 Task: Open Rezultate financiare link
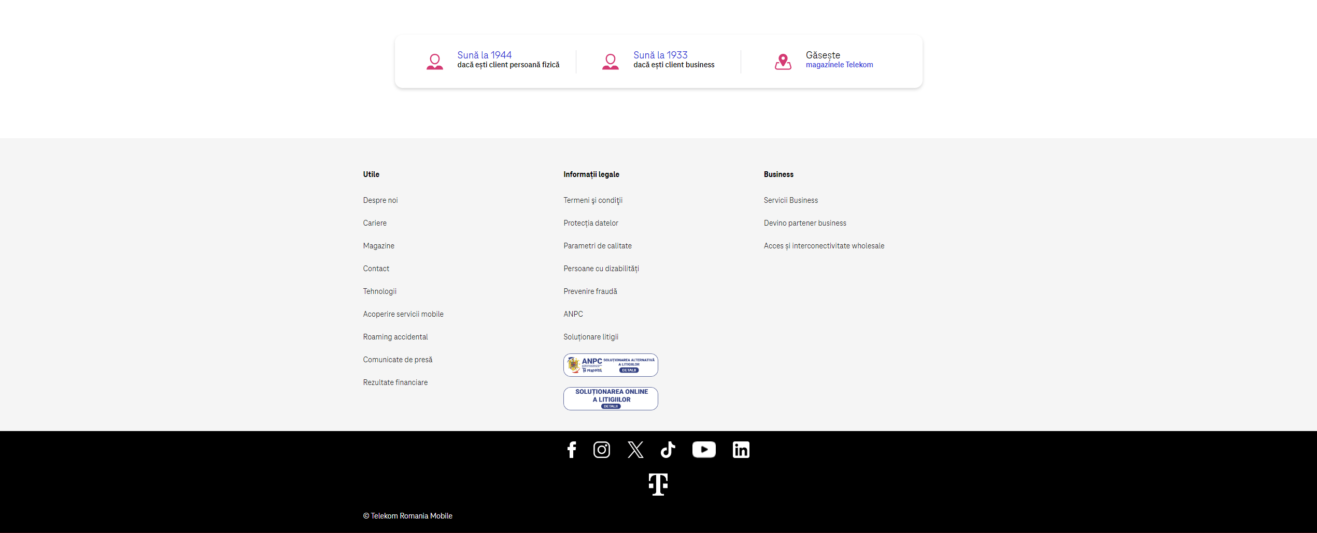point(395,382)
